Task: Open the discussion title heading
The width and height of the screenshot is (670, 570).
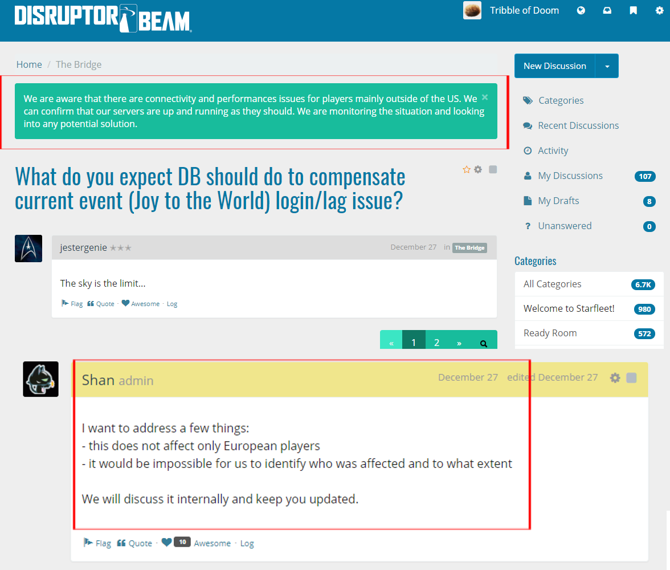Action: click(210, 189)
